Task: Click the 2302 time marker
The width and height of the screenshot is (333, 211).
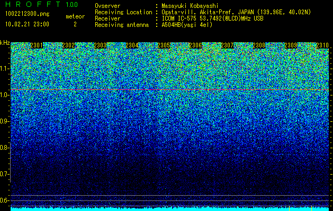Action: coord(68,45)
